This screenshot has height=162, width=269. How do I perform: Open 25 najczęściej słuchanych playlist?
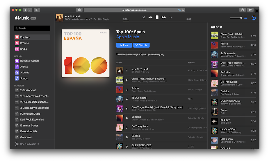[x=32, y=102]
